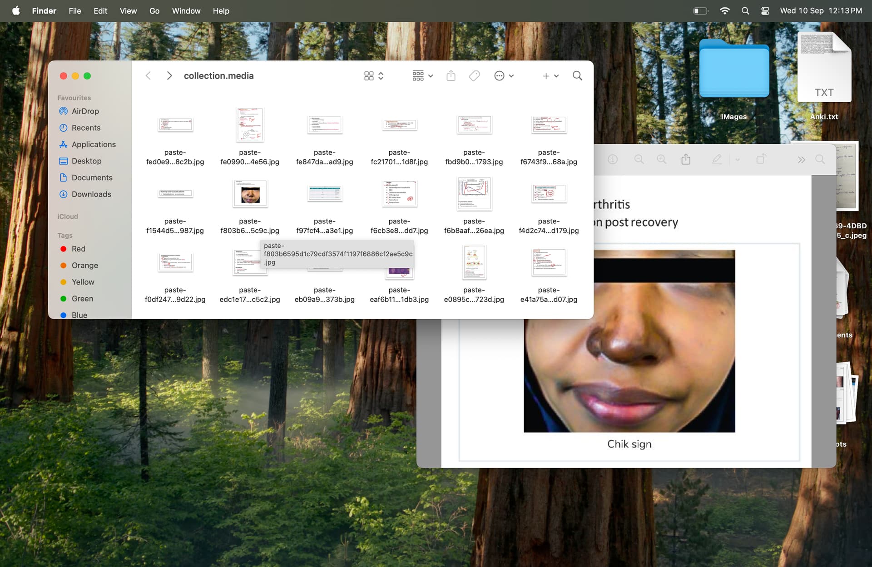The image size is (872, 567).
Task: Switch icon view mode selector
Action: 373,76
